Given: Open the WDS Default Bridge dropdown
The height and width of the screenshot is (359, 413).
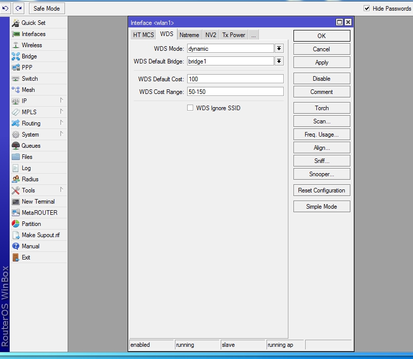Looking at the screenshot, I should [279, 61].
